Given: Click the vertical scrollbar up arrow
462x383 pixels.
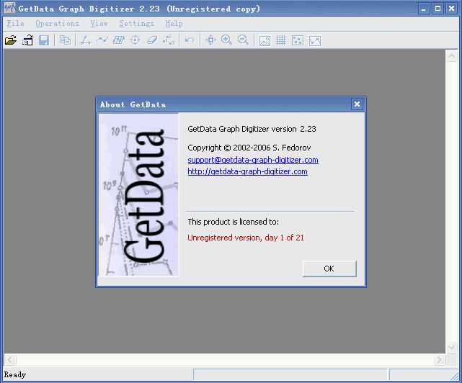Looking at the screenshot, I should pos(451,56).
